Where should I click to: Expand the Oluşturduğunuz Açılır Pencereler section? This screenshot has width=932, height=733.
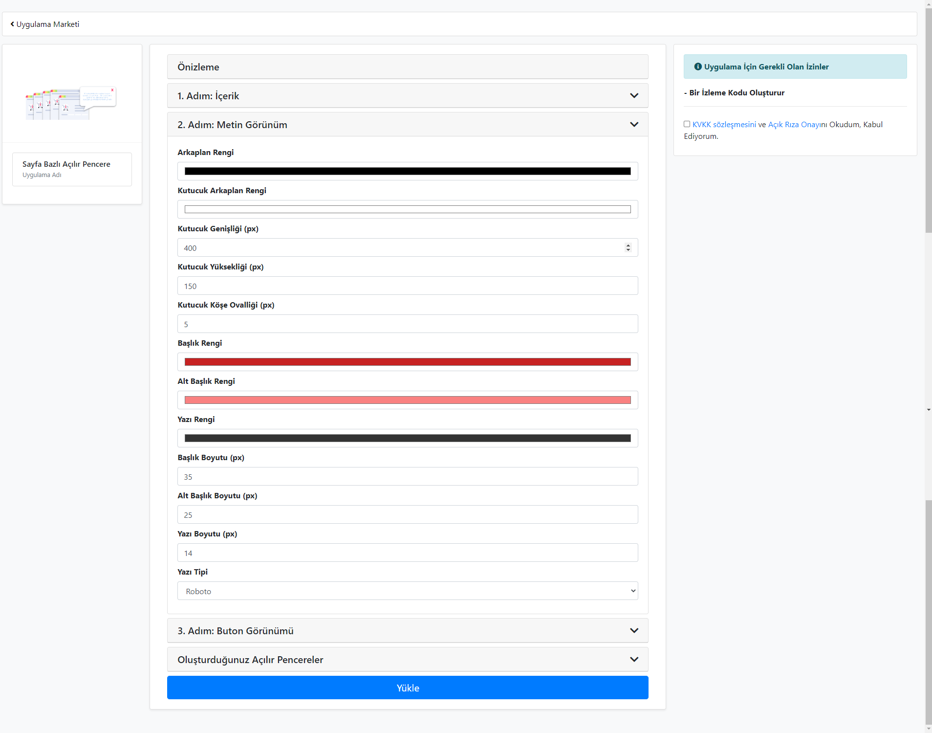tap(408, 659)
